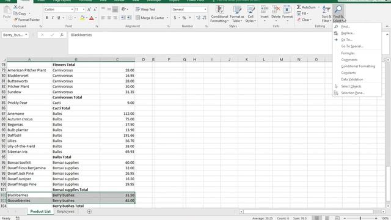Click the Copy button
Screen dimensions: 391x220
20,13
